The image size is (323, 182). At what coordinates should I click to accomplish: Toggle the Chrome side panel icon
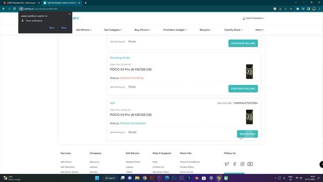click(x=308, y=9)
